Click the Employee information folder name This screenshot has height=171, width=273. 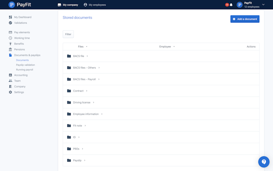(86, 114)
